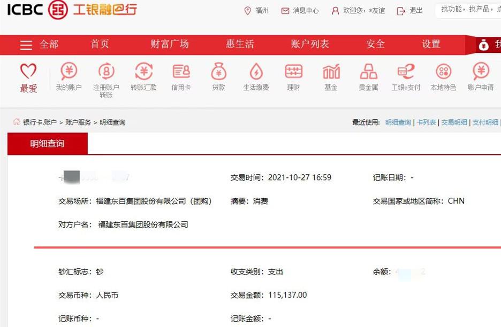The width and height of the screenshot is (501, 327).
Task: Click the venue 福建东百集团股份有限公司（团购）
Action: point(154,201)
